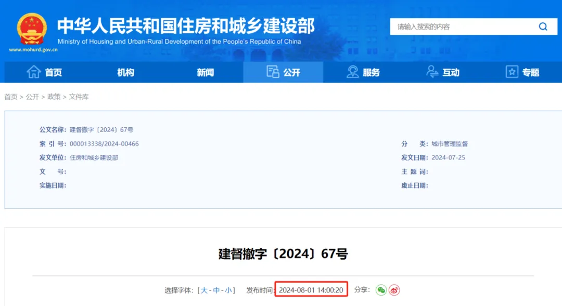
Task: Share via the WeChat icon
Action: coord(381,290)
